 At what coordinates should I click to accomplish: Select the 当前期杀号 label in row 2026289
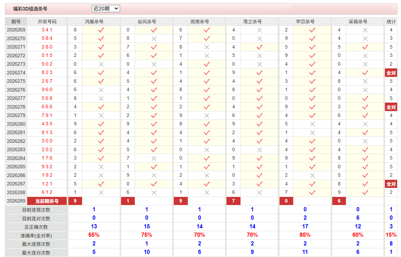[x=47, y=201]
